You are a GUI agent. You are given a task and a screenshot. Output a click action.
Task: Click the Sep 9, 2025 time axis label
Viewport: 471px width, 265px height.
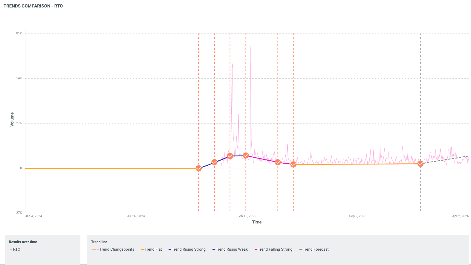pos(357,216)
